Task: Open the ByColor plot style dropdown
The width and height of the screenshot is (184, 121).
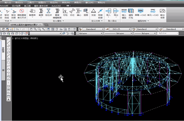Action: tap(168, 33)
